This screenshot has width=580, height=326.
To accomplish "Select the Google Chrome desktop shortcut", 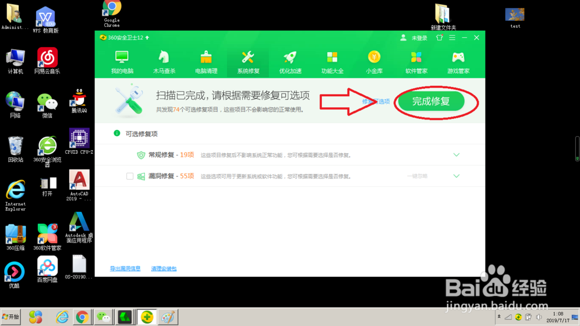I will click(x=112, y=14).
